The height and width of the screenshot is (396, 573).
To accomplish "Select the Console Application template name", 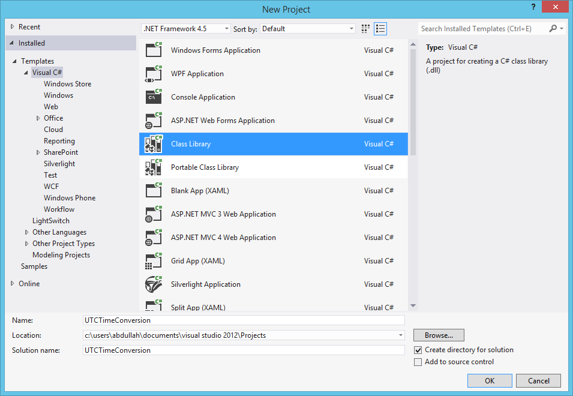I will pyautogui.click(x=203, y=97).
